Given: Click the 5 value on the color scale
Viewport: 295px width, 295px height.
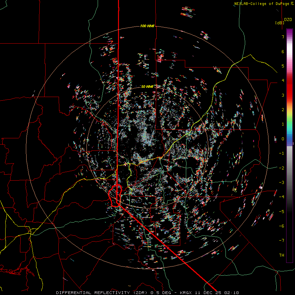Looking at the screenshot, I should (x=283, y=66).
